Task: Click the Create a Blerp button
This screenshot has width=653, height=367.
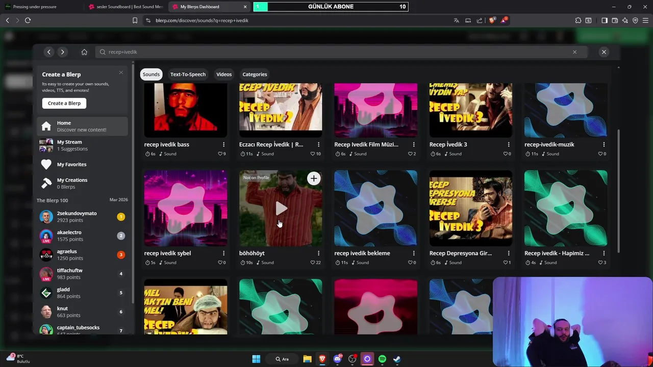Action: tap(64, 103)
